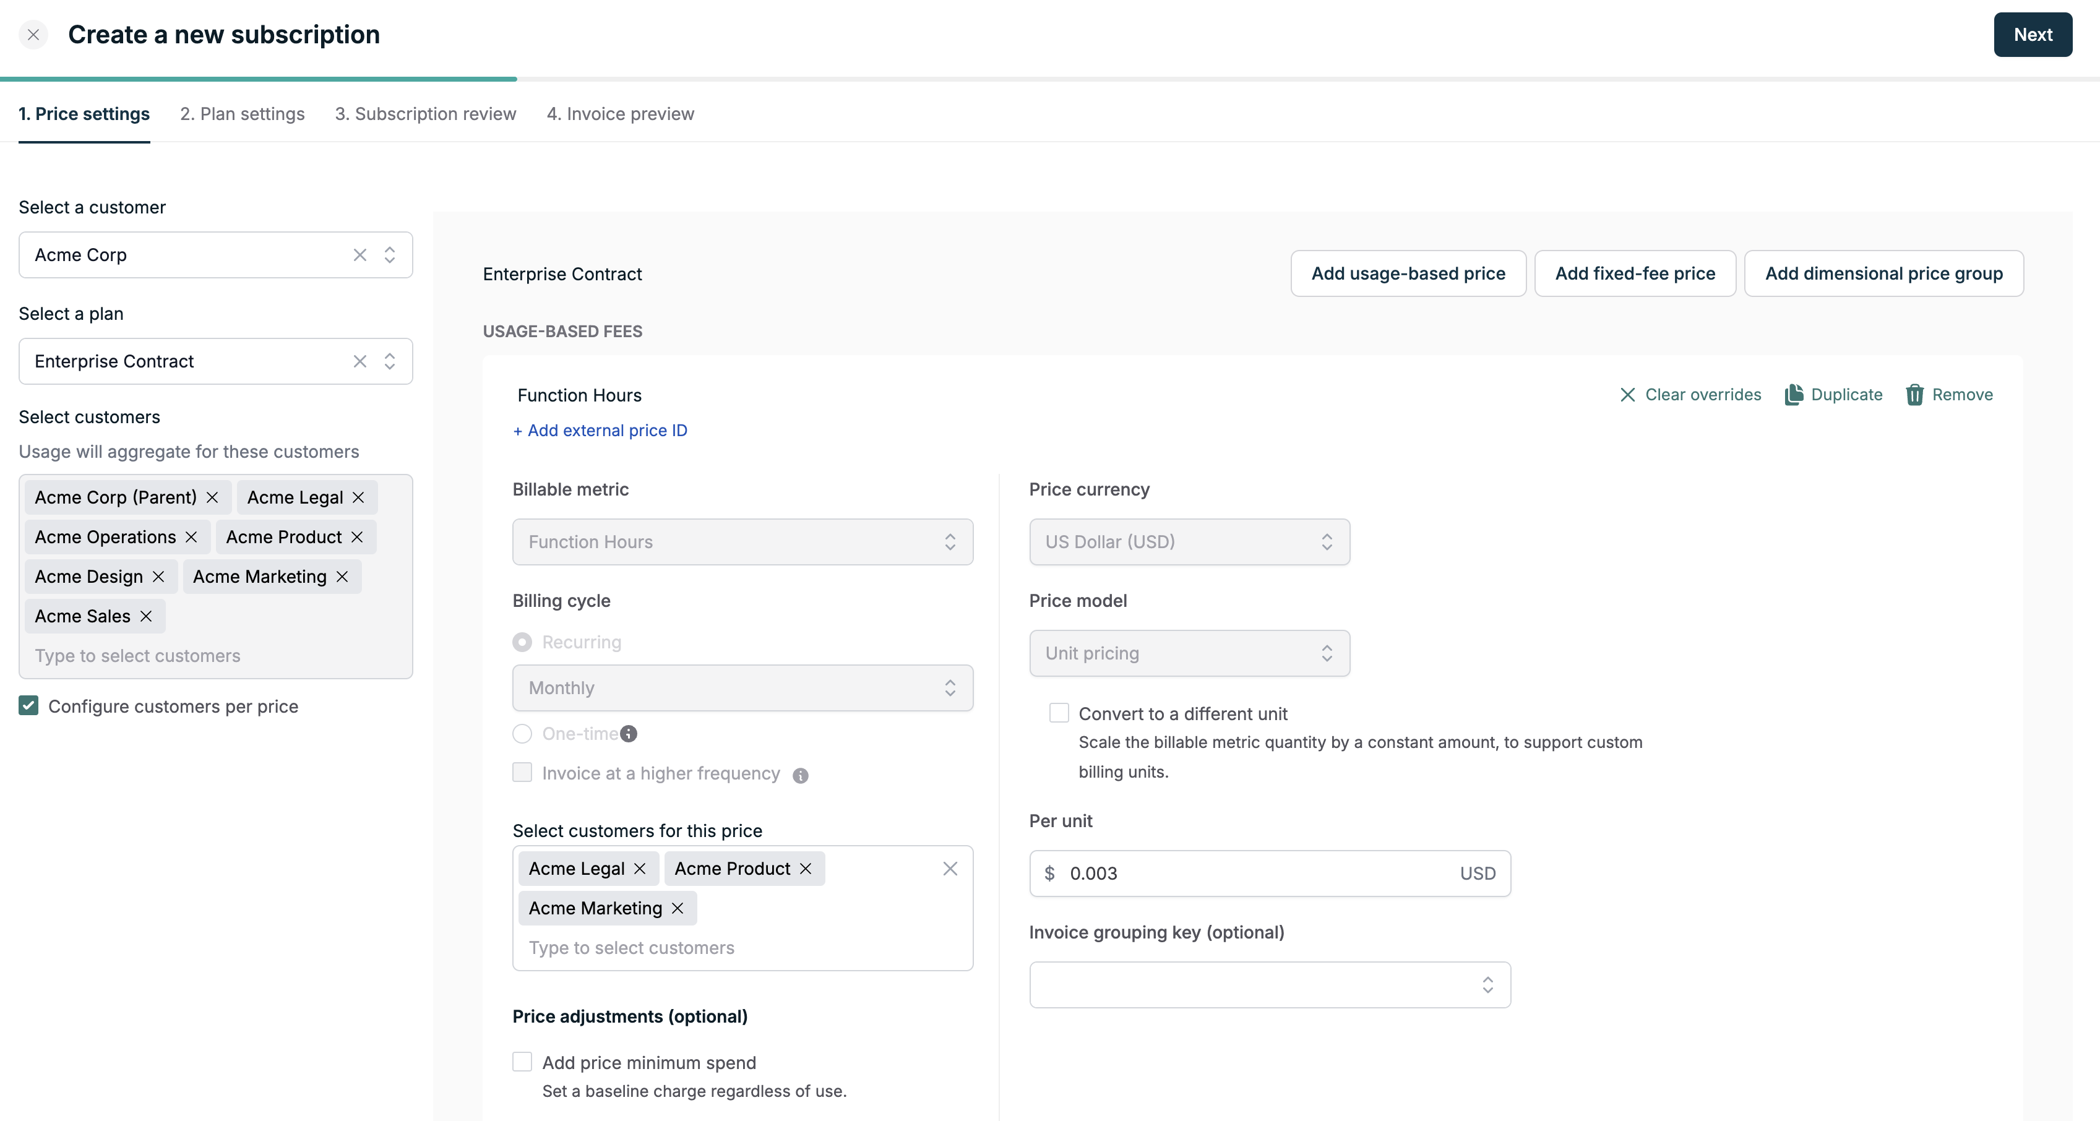This screenshot has width=2100, height=1121.
Task: Focus the aggregate Type to select customers field
Action: point(215,656)
